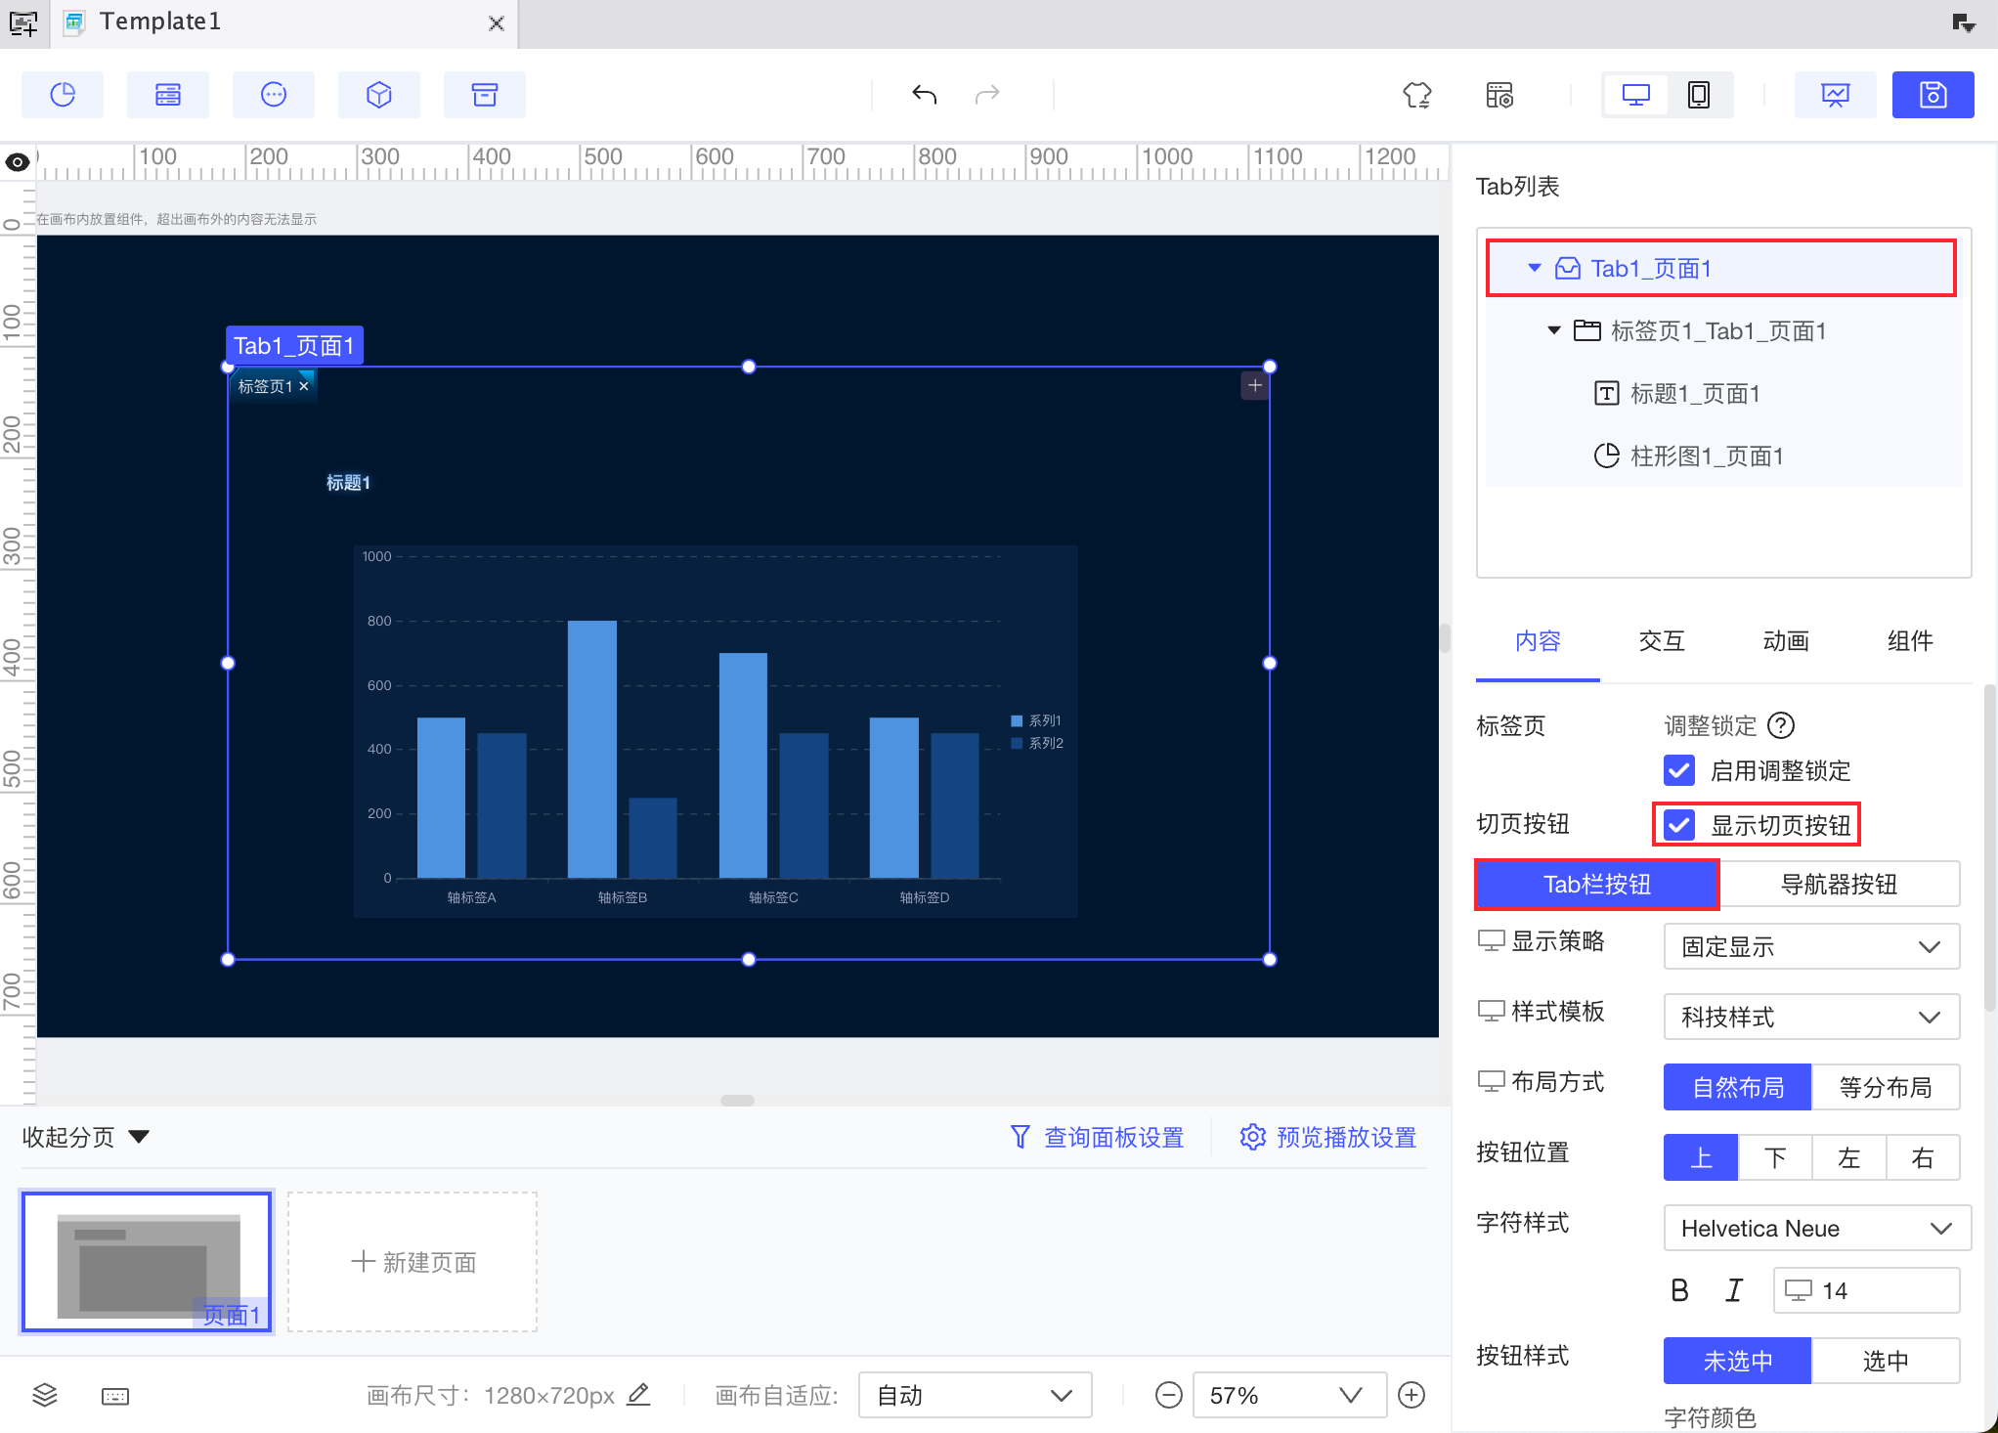
Task: Switch to the 内容 tab
Action: 1538,641
